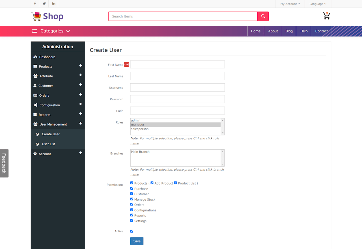Open the shopping cart icon
362x249 pixels.
(326, 16)
